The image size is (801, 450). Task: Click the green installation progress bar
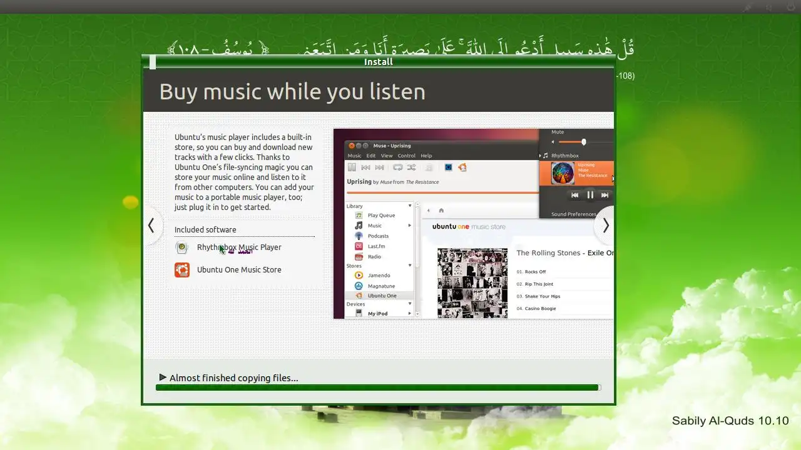click(378, 387)
